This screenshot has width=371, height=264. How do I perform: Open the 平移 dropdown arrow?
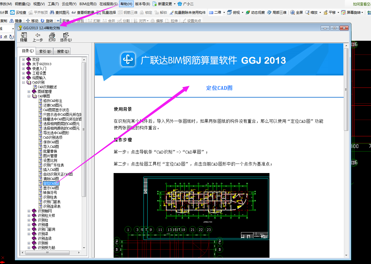coord(338,12)
